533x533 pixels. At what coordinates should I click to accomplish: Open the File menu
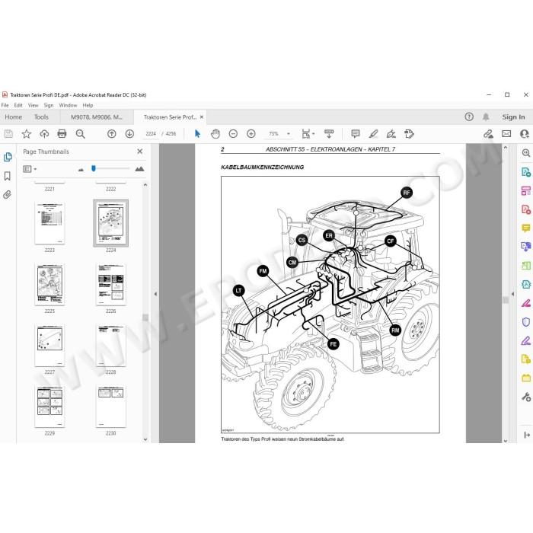(x=5, y=105)
